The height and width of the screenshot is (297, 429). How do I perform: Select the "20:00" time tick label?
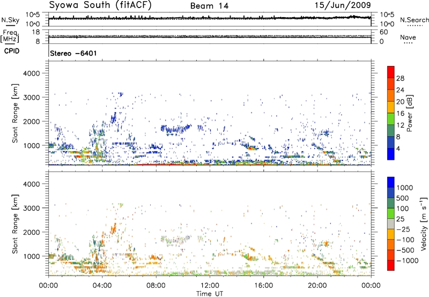pos(317,286)
